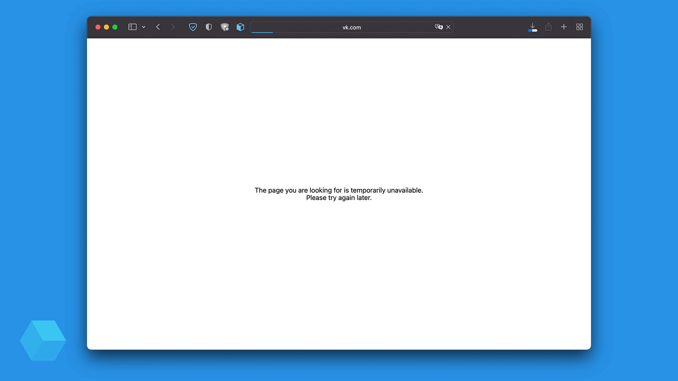Stop loading the vk.com page
678x381 pixels.
point(448,27)
